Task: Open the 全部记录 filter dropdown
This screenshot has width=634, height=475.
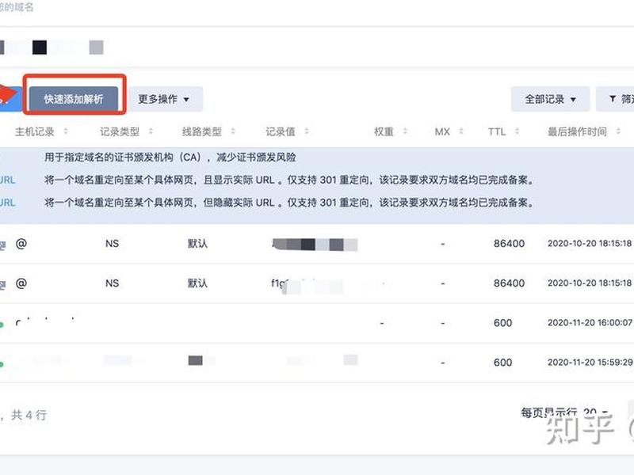Action: coord(550,99)
